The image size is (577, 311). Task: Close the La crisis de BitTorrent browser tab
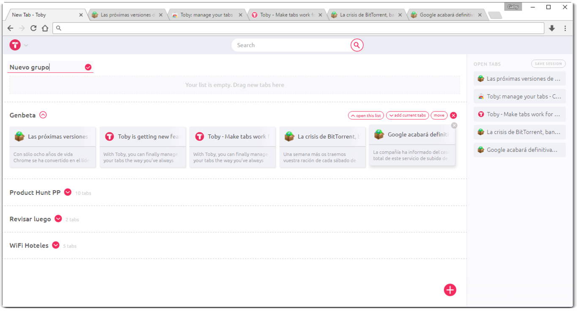[x=400, y=15]
